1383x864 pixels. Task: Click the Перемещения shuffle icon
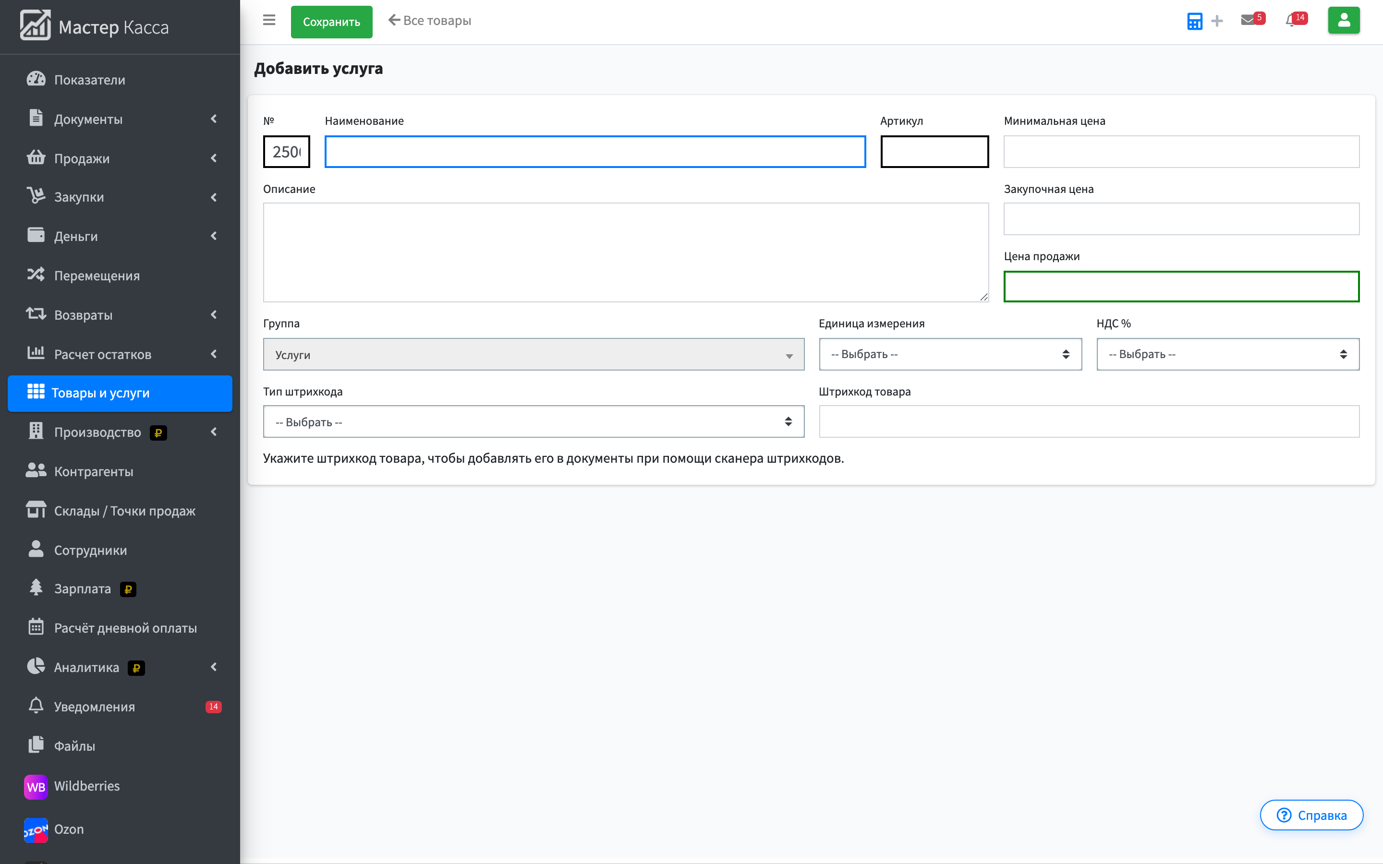(36, 275)
